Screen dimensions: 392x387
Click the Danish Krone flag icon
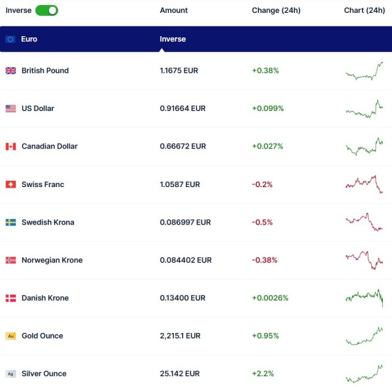(x=11, y=298)
